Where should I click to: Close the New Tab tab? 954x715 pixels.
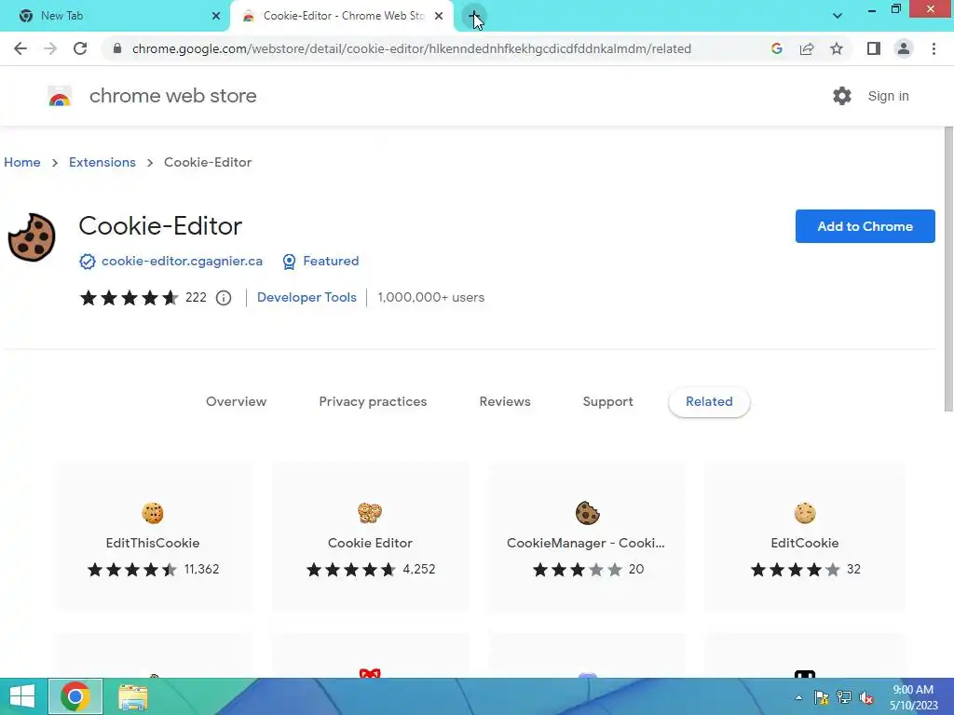tap(216, 17)
